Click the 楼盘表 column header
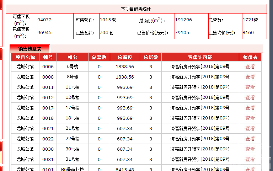273x171 pixels. [250, 57]
